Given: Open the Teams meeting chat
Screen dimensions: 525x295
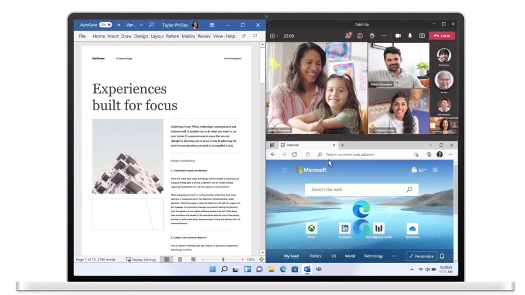Looking at the screenshot, I should tap(360, 36).
